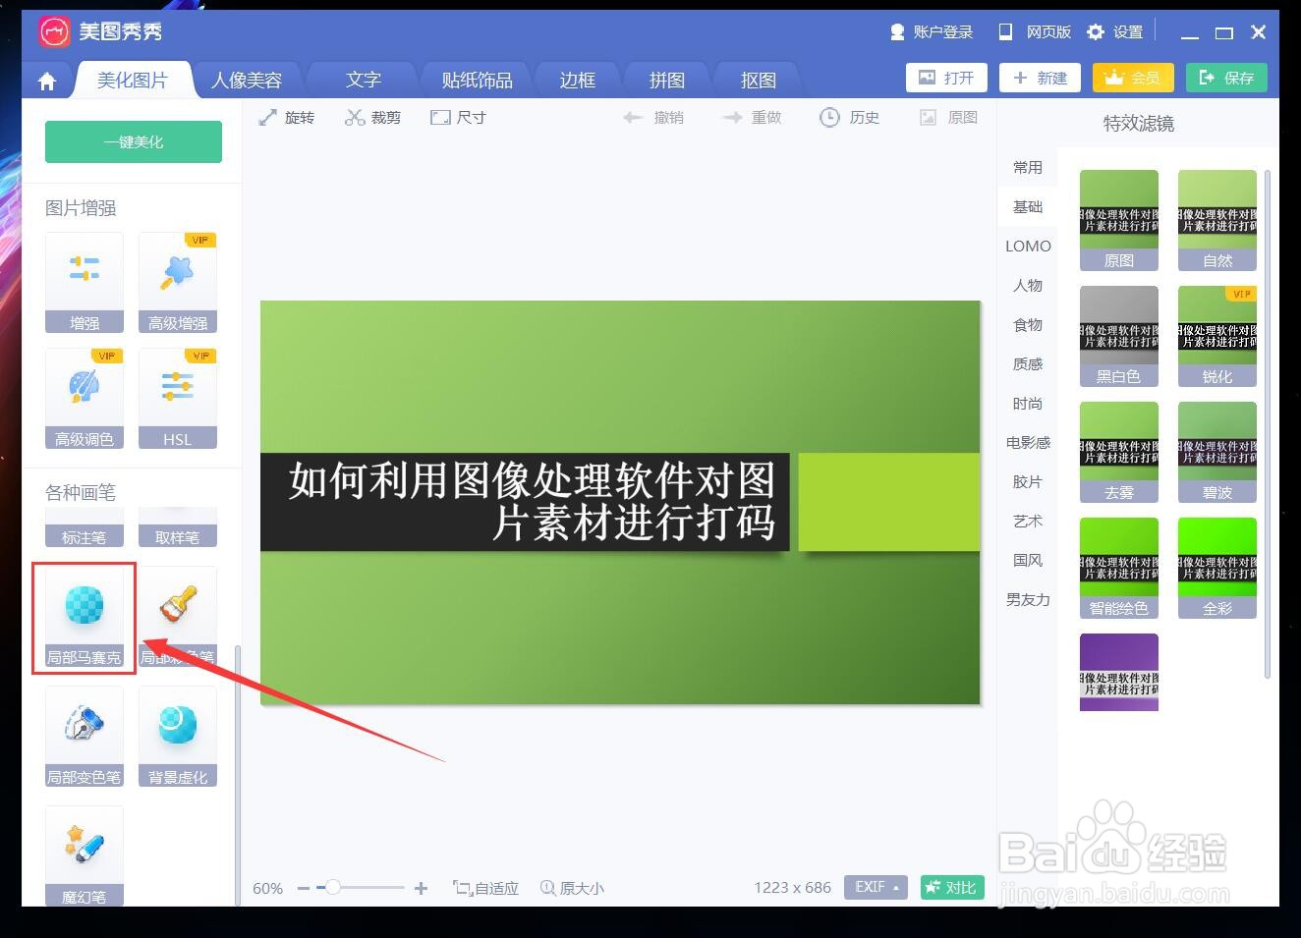
Task: Show image at 原大小 original size
Action: [572, 888]
